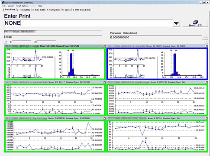Click the NONE print entry field
210x156 pixels.
[x=88, y=23]
